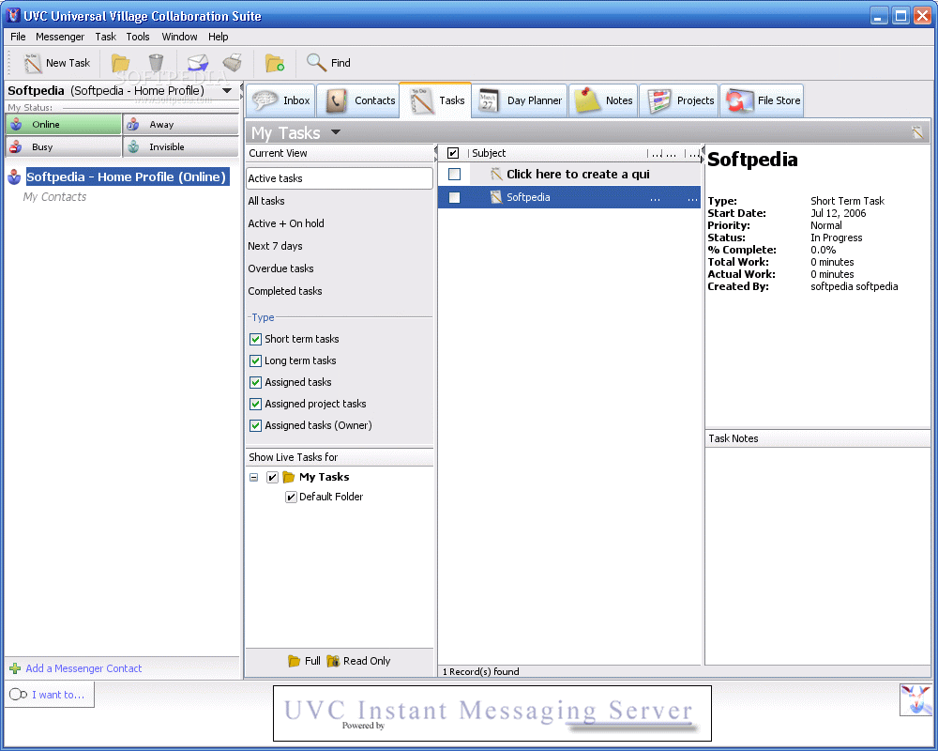The image size is (938, 751).
Task: Expand the Softpedia profile dropdown arrow
Action: 227,91
